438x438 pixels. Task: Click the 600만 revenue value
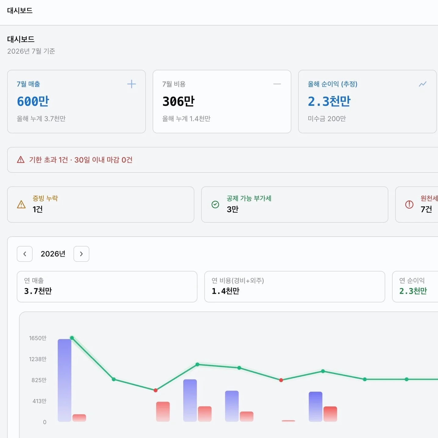(x=33, y=101)
